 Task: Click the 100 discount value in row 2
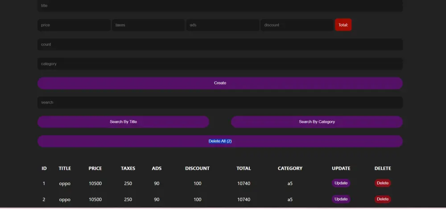[x=198, y=200]
